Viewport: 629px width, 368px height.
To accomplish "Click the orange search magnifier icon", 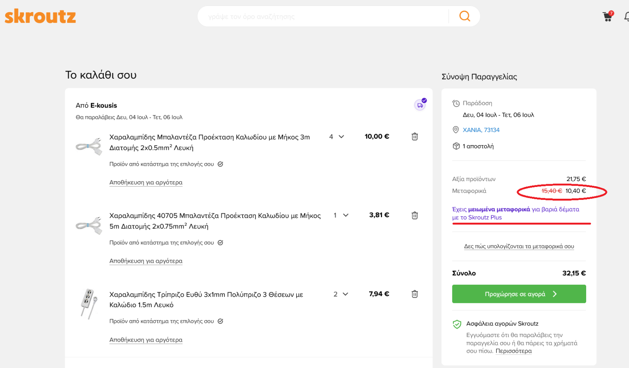I will coord(465,16).
